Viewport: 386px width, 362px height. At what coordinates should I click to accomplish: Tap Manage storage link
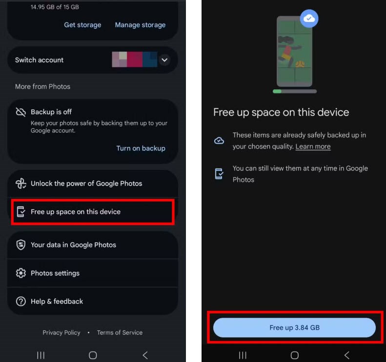tap(141, 25)
